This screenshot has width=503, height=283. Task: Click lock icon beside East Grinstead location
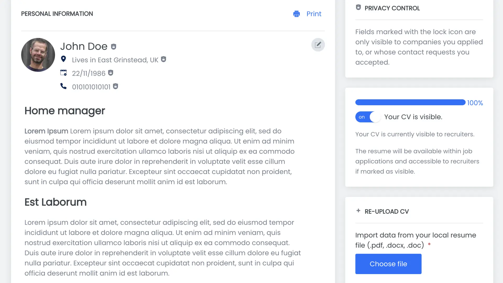point(163,59)
